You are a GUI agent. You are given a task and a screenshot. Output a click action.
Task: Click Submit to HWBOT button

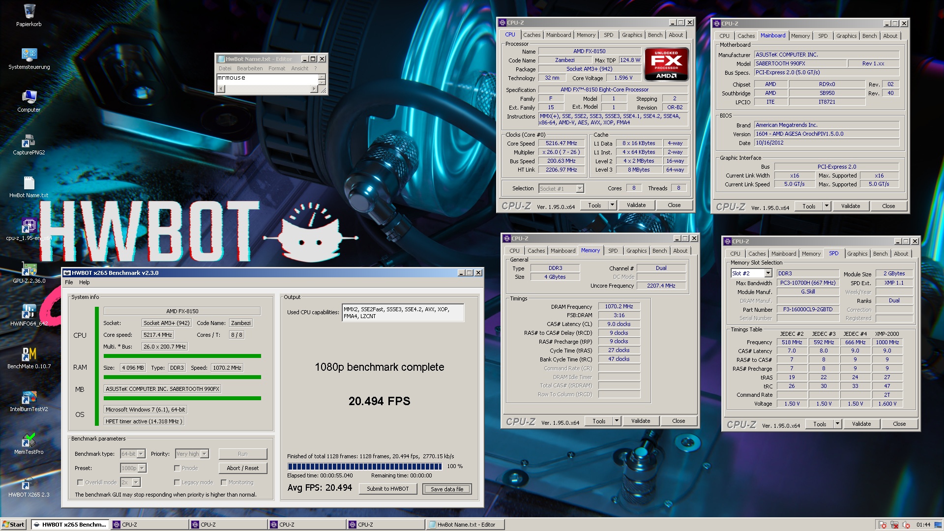coord(387,489)
